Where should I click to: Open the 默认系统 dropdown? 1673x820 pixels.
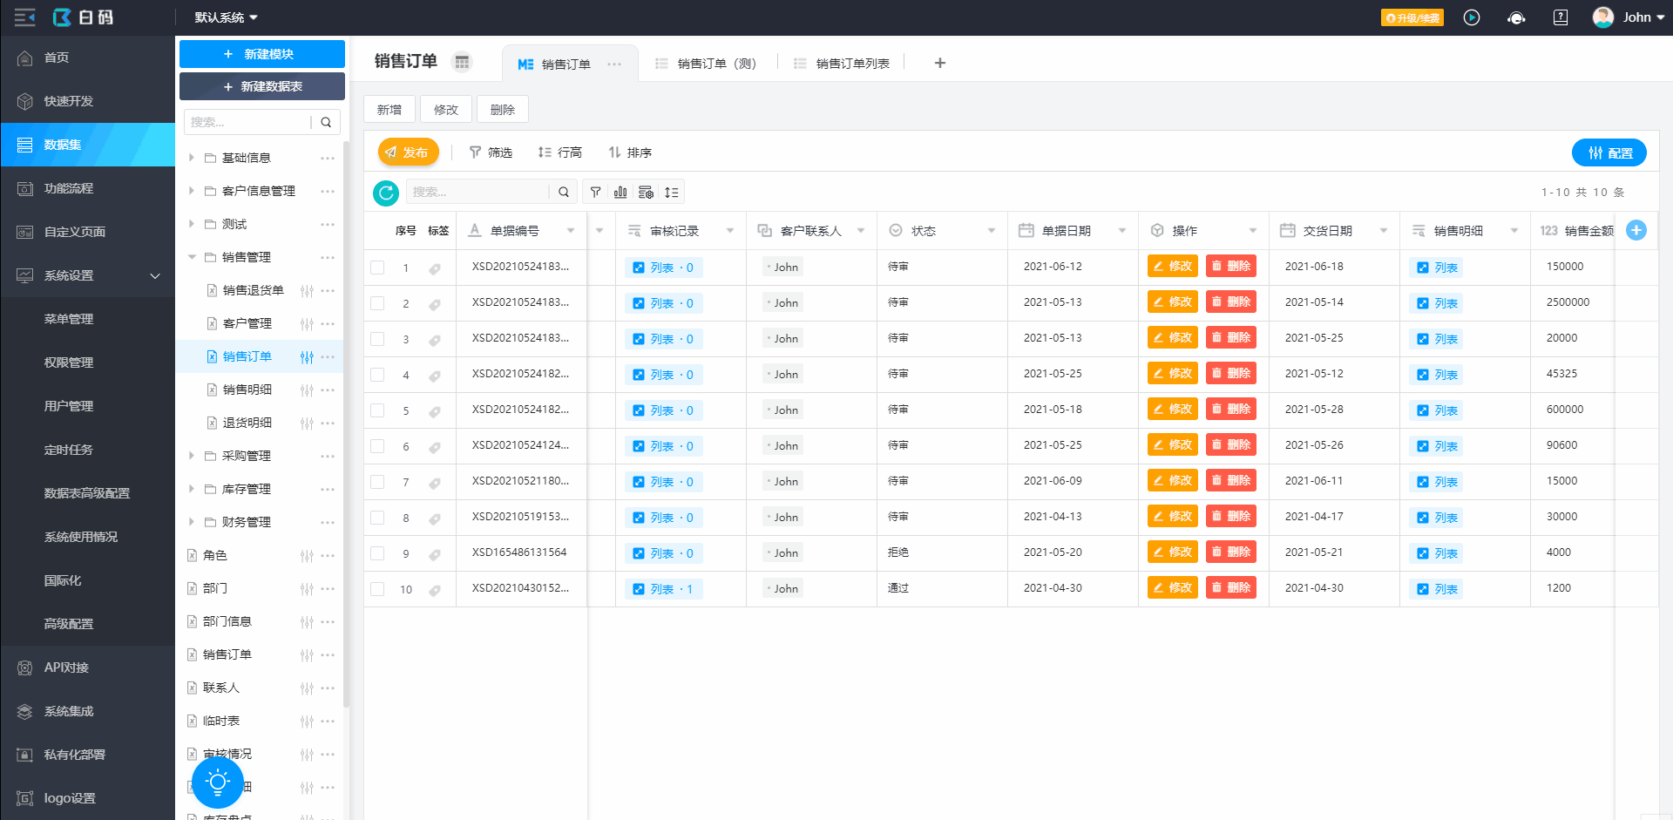[x=226, y=17]
